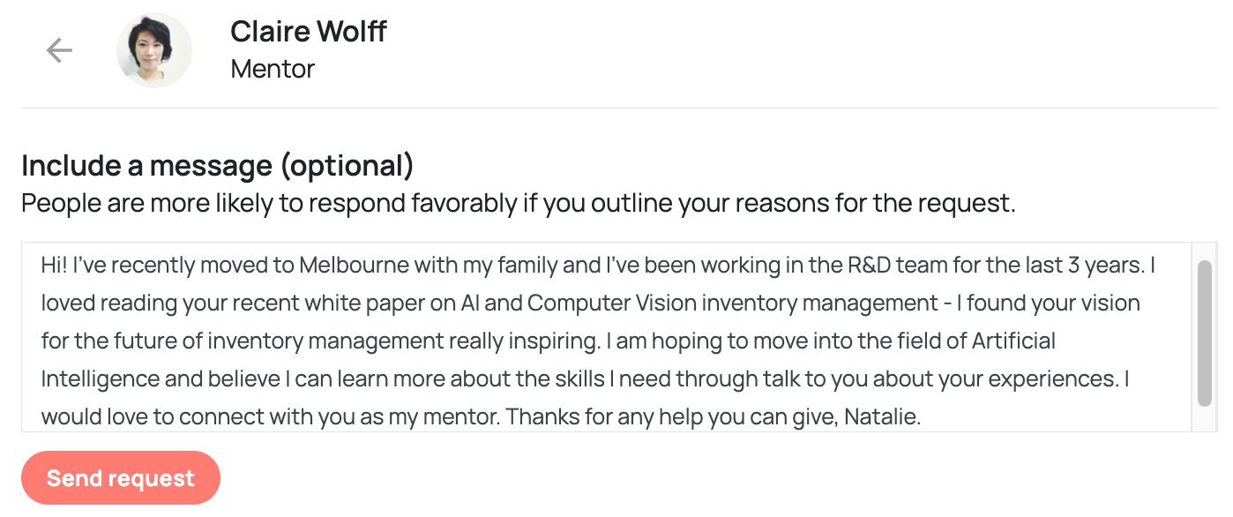Open Claire Wolff's profile photo

(154, 50)
